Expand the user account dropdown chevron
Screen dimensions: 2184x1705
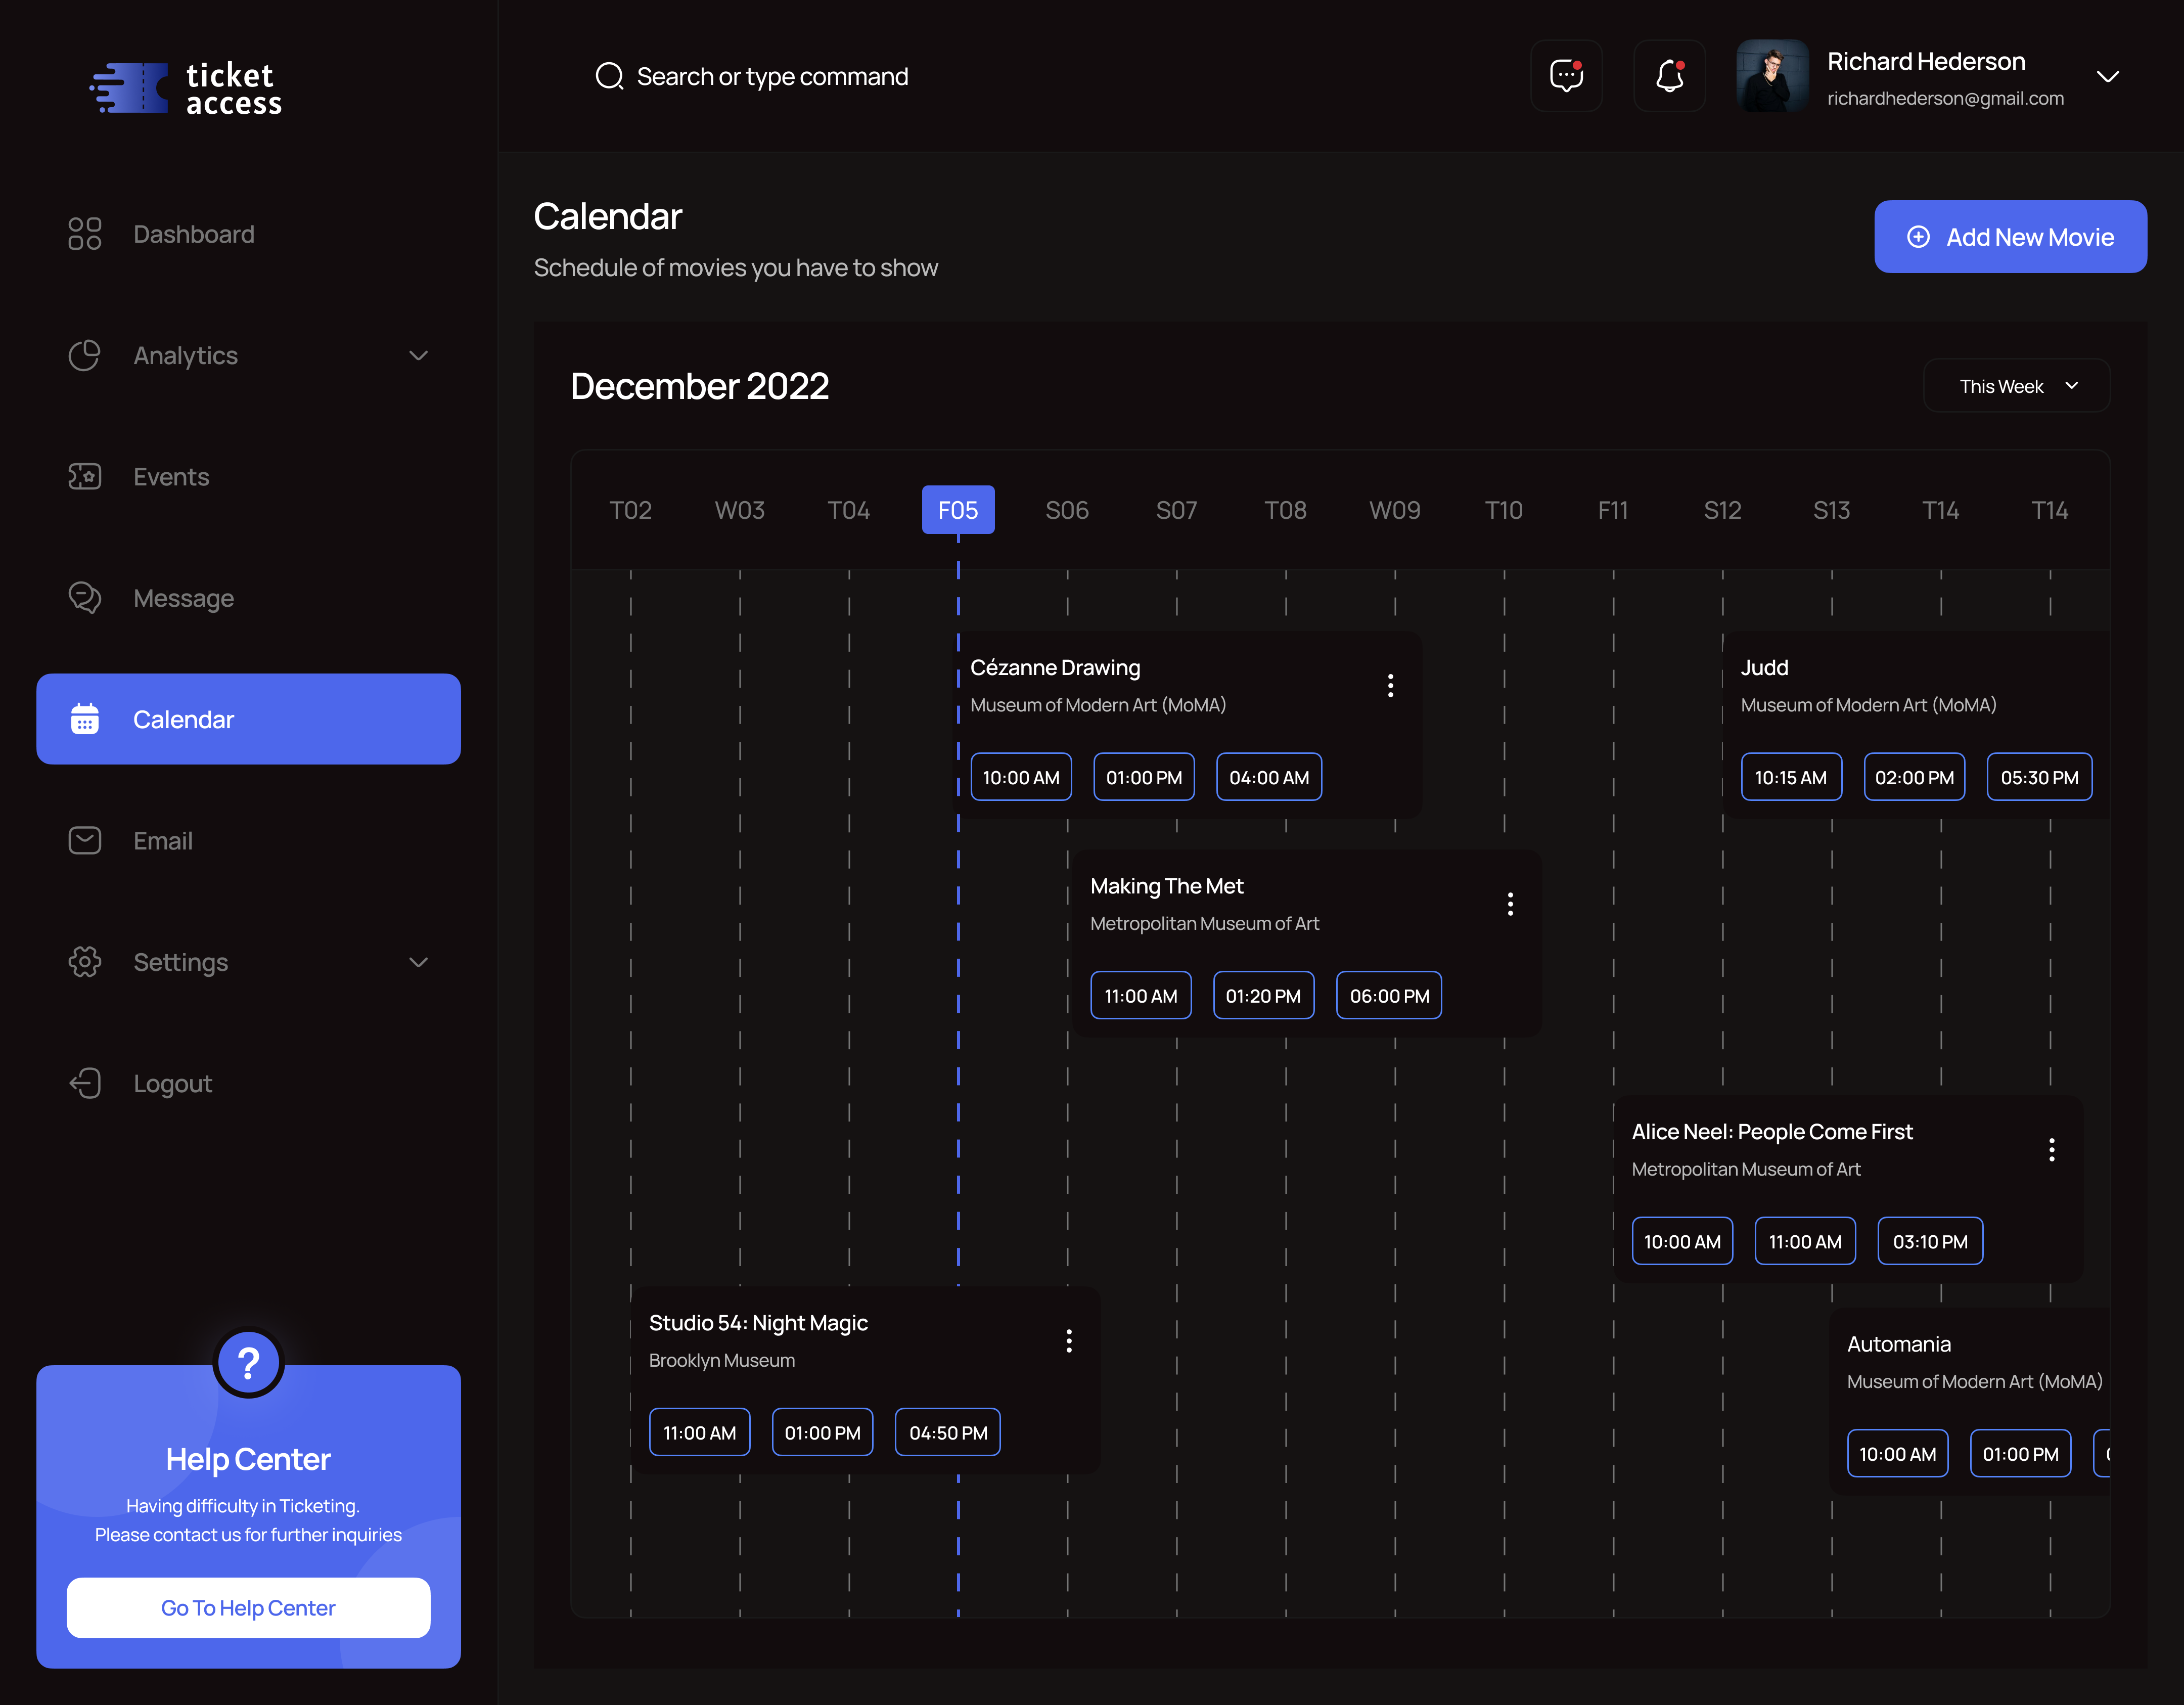[2108, 77]
